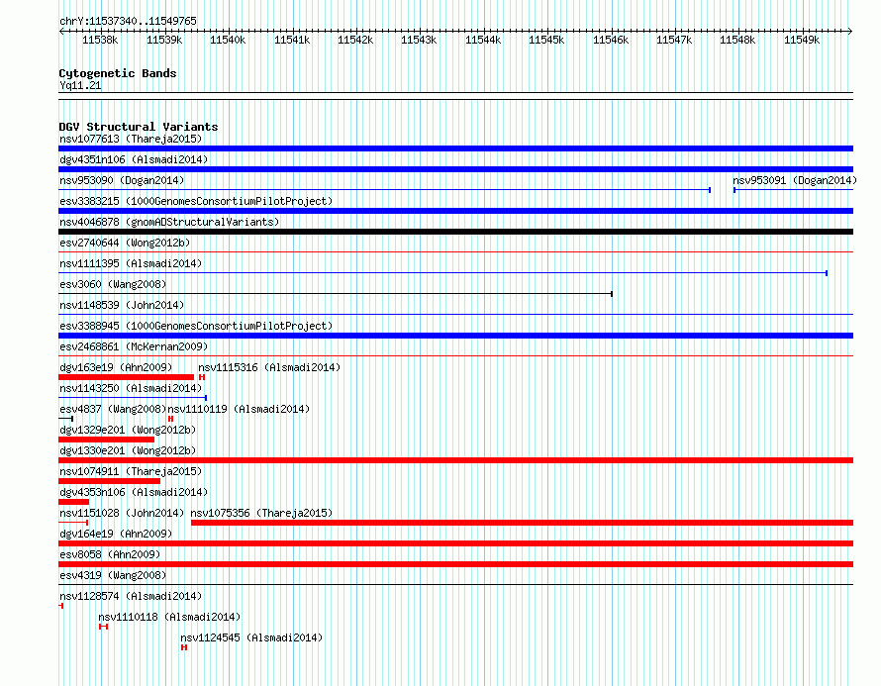Click the DGV Structural Variants track title
This screenshot has height=686, width=881.
tap(139, 127)
